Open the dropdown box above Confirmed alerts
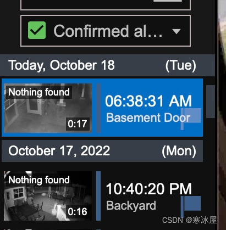 point(106,5)
